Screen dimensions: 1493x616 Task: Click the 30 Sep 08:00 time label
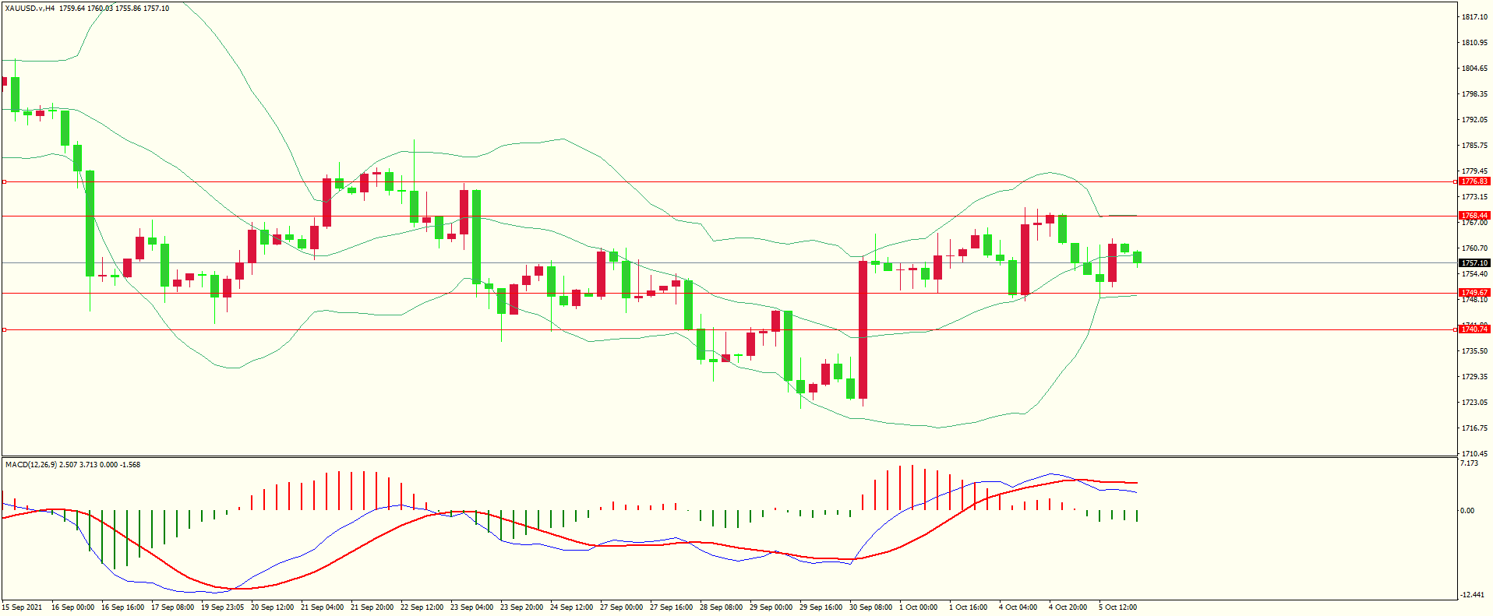(x=870, y=607)
